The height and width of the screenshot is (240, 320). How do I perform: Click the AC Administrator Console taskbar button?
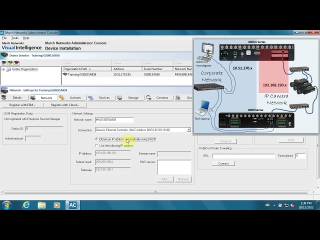72,205
